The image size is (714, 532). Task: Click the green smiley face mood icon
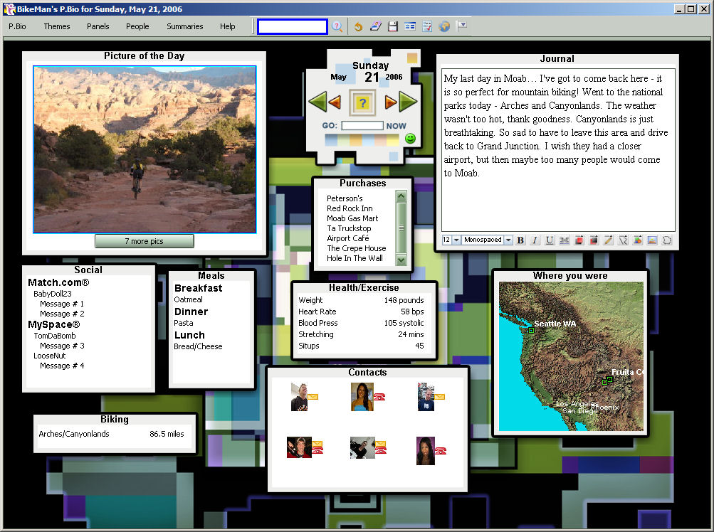coord(410,138)
